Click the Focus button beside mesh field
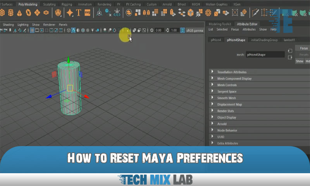Viewport: 310px width, 186px height. click(303, 48)
